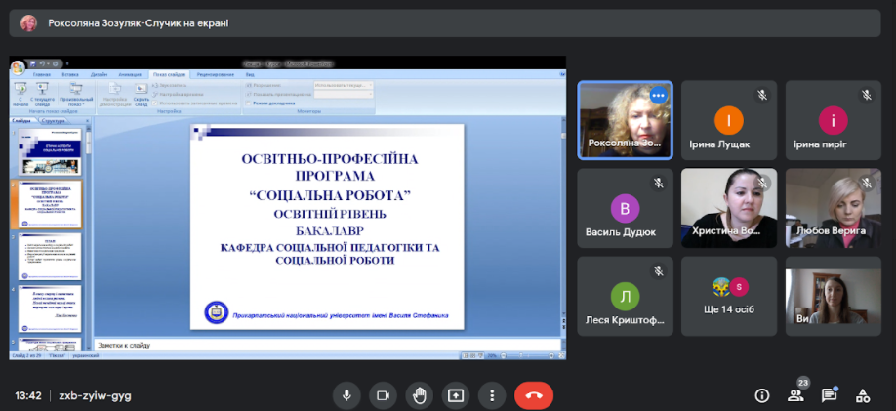Open the chat panel
896x411 pixels.
(x=829, y=395)
